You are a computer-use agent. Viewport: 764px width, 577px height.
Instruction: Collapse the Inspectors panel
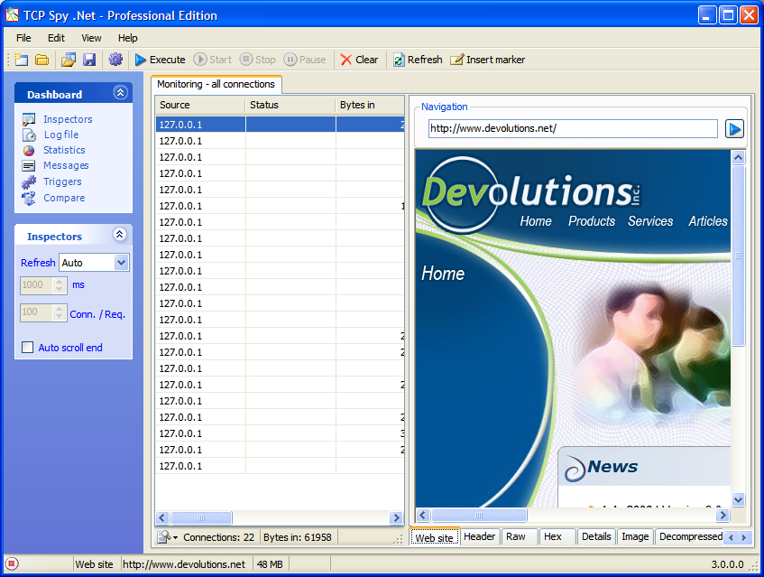120,235
